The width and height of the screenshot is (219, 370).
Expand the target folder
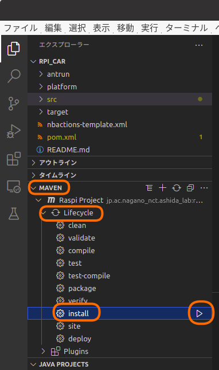(41, 112)
